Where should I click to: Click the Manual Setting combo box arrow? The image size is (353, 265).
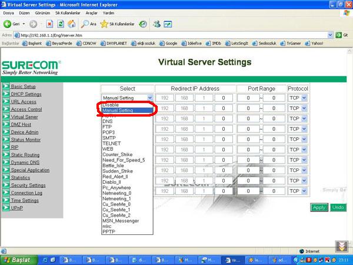coord(150,98)
